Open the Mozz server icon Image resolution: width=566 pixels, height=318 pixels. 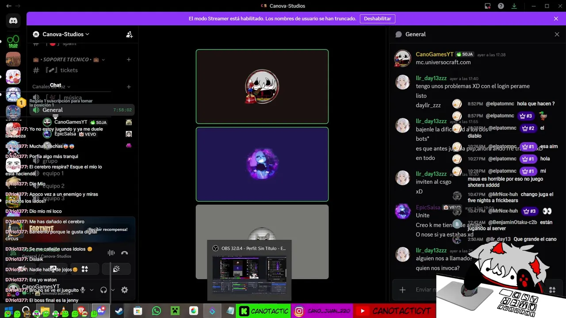tap(13, 95)
